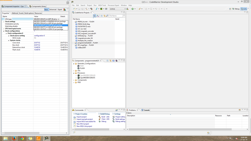
Task: Open the Resources tab
Action: (x=38, y=13)
